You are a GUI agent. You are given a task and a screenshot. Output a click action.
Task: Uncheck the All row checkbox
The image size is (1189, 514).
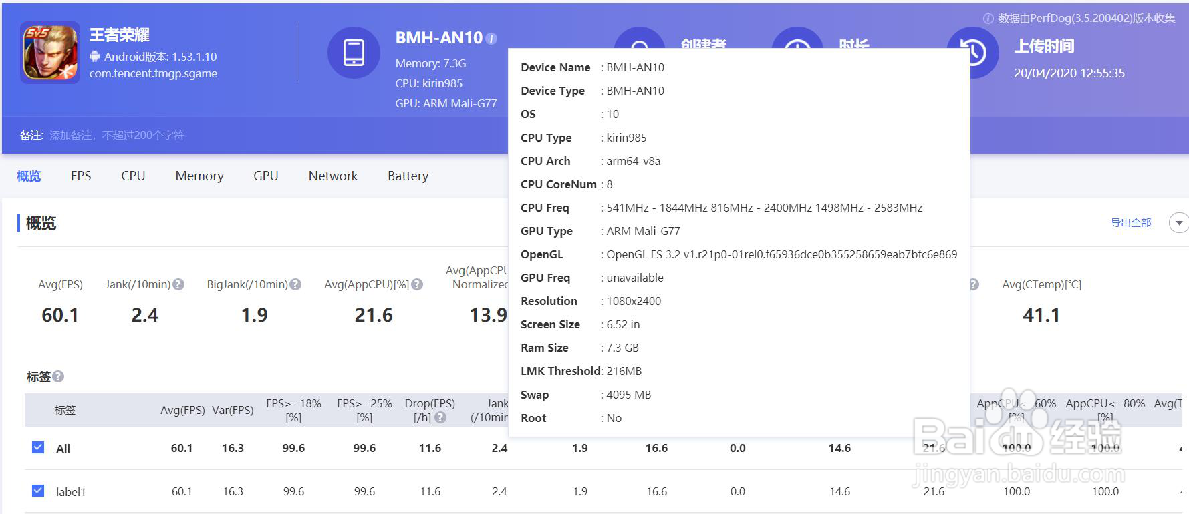point(38,447)
